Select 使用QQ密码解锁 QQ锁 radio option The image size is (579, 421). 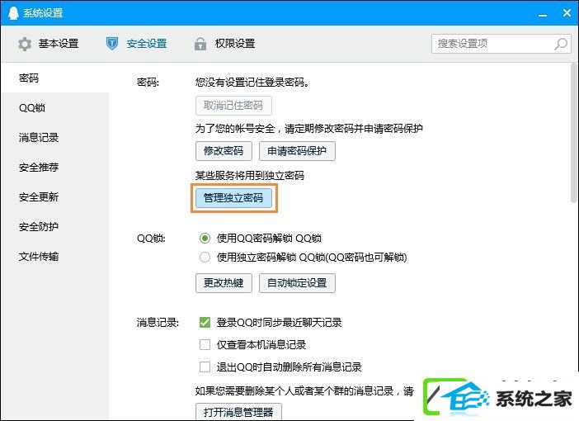pyautogui.click(x=205, y=238)
